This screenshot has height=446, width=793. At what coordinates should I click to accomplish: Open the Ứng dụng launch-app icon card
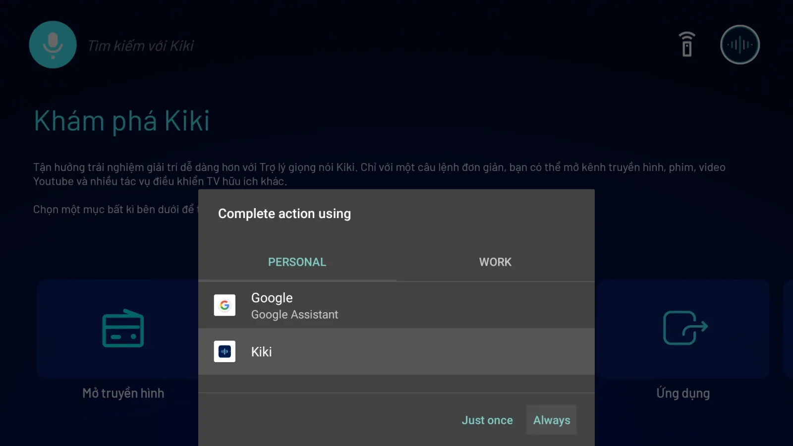pos(683,329)
